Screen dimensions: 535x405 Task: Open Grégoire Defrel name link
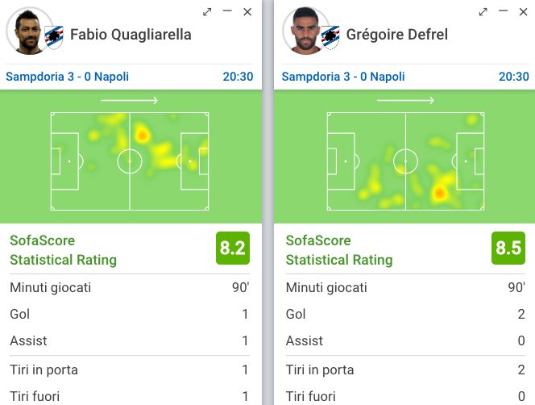[x=396, y=35]
